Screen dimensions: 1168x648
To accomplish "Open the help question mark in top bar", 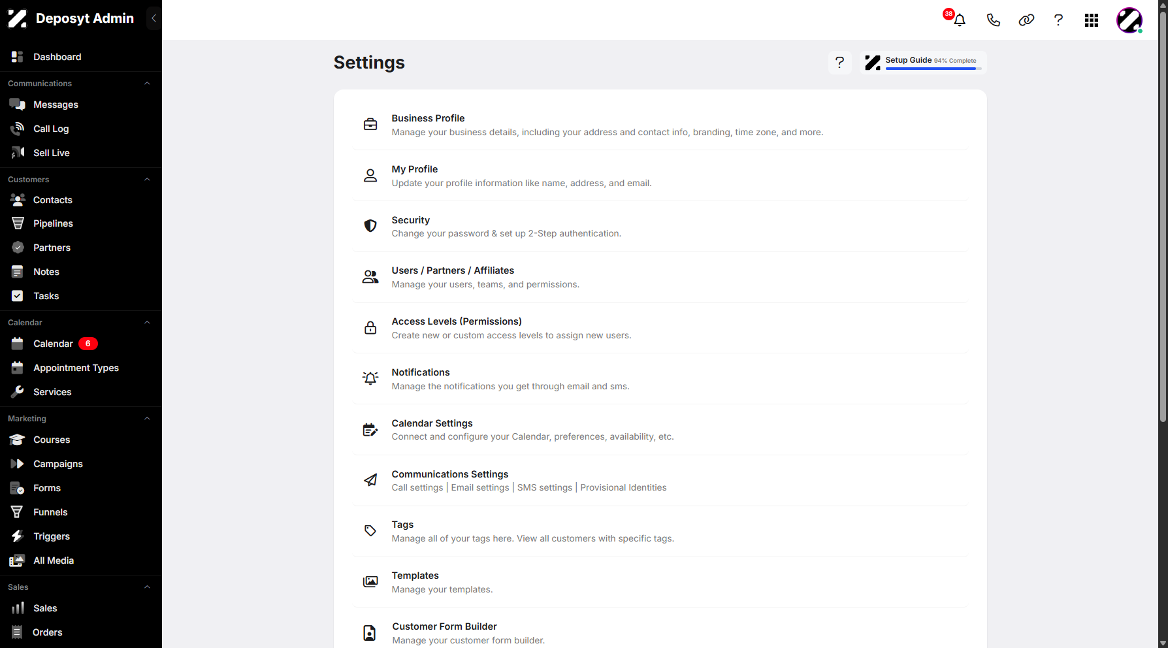I will 1058,20.
